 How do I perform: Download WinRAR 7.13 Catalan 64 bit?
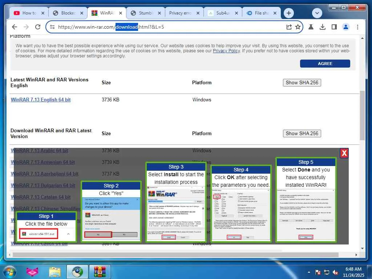pyautogui.click(x=41, y=197)
